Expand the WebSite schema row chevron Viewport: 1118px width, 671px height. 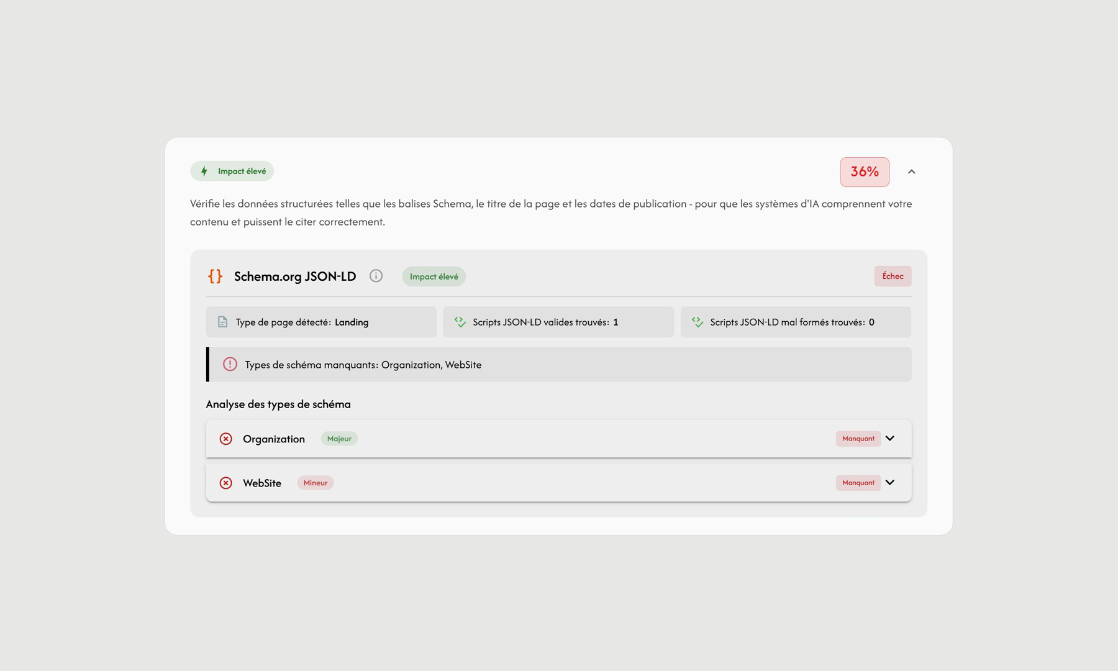pyautogui.click(x=889, y=483)
